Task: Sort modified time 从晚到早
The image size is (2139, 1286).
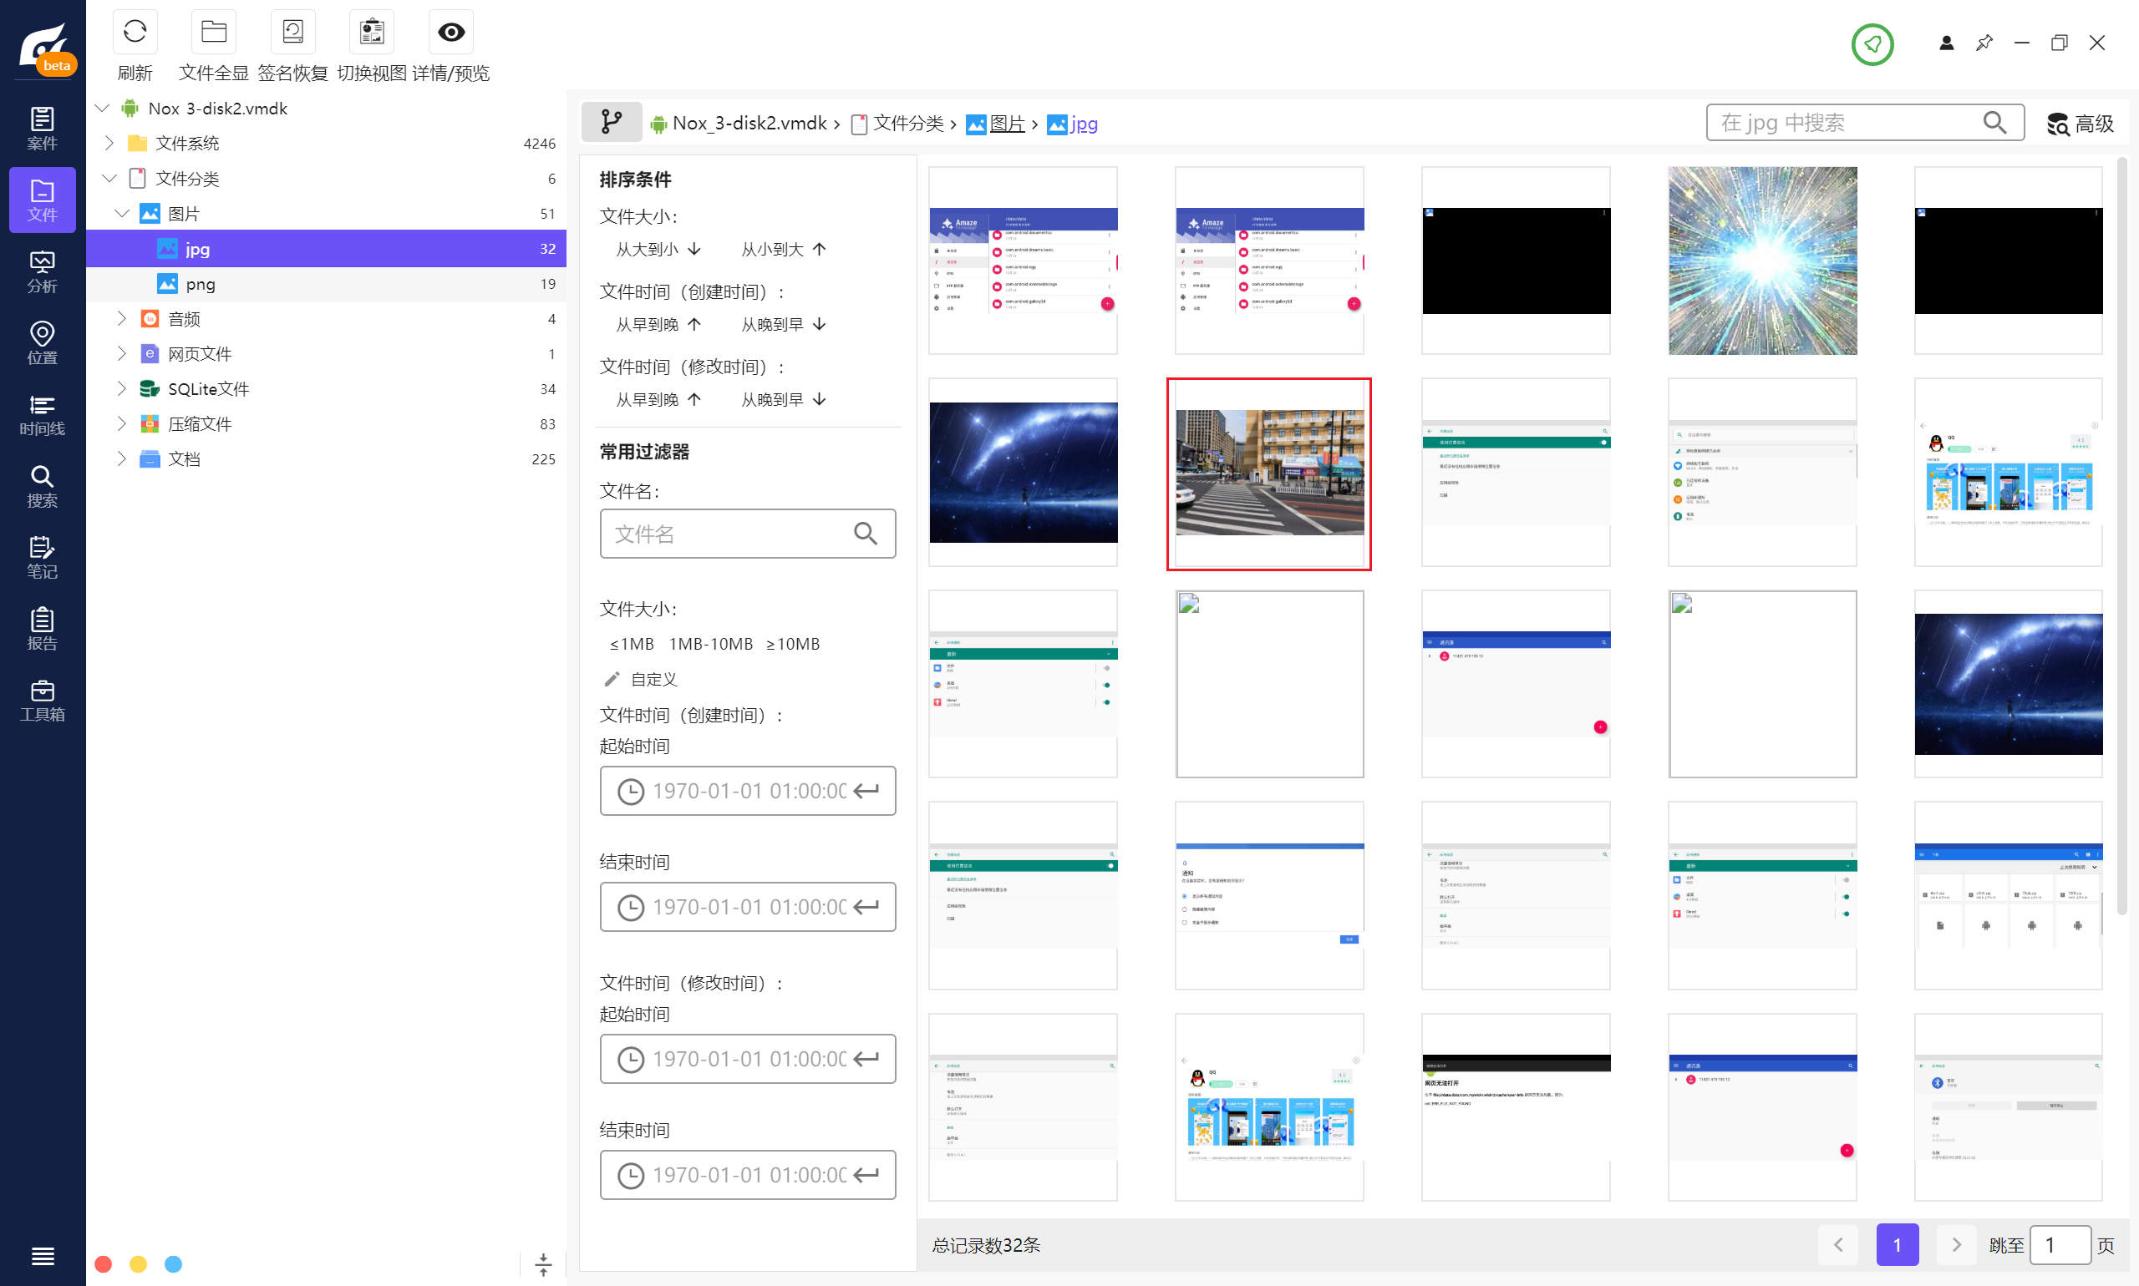Action: coord(783,399)
